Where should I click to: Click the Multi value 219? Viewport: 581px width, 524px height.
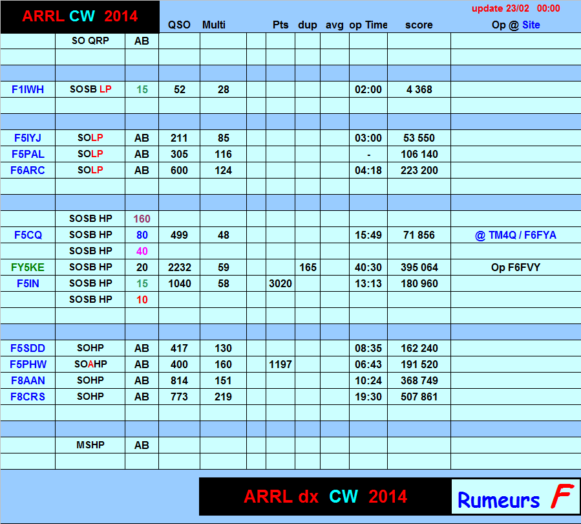point(223,397)
